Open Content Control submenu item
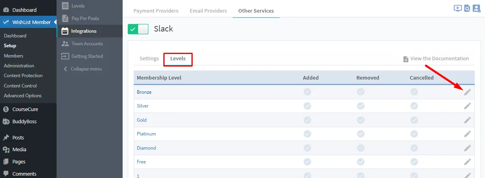Image resolution: width=485 pixels, height=178 pixels. pyautogui.click(x=20, y=86)
